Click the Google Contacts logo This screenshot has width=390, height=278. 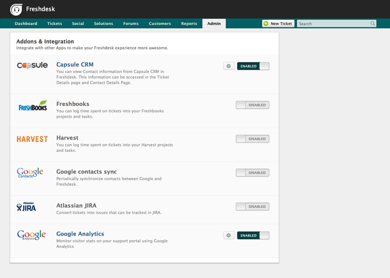click(30, 173)
